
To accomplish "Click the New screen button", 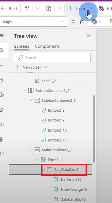I will click(x=32, y=67).
